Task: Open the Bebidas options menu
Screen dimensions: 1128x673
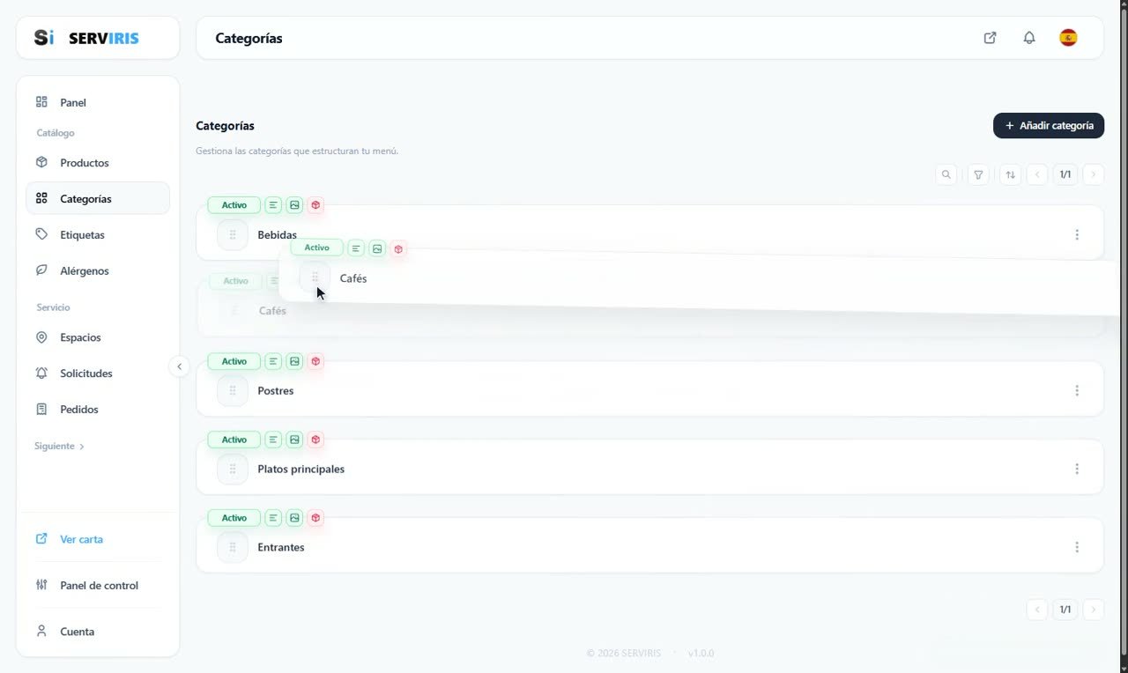Action: point(1077,235)
